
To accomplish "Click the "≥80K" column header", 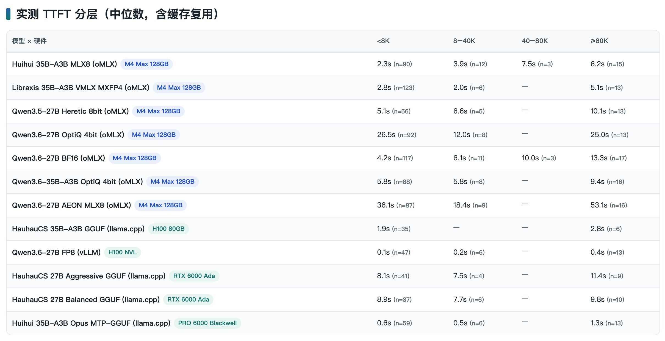I will [x=599, y=41].
